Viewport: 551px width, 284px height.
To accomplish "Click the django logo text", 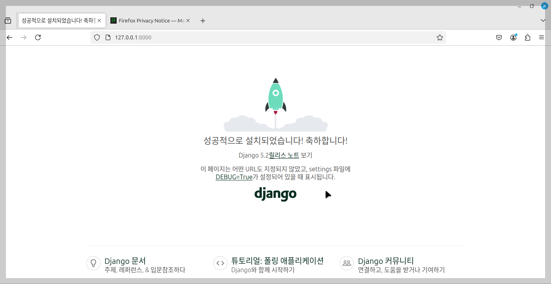I will [275, 194].
